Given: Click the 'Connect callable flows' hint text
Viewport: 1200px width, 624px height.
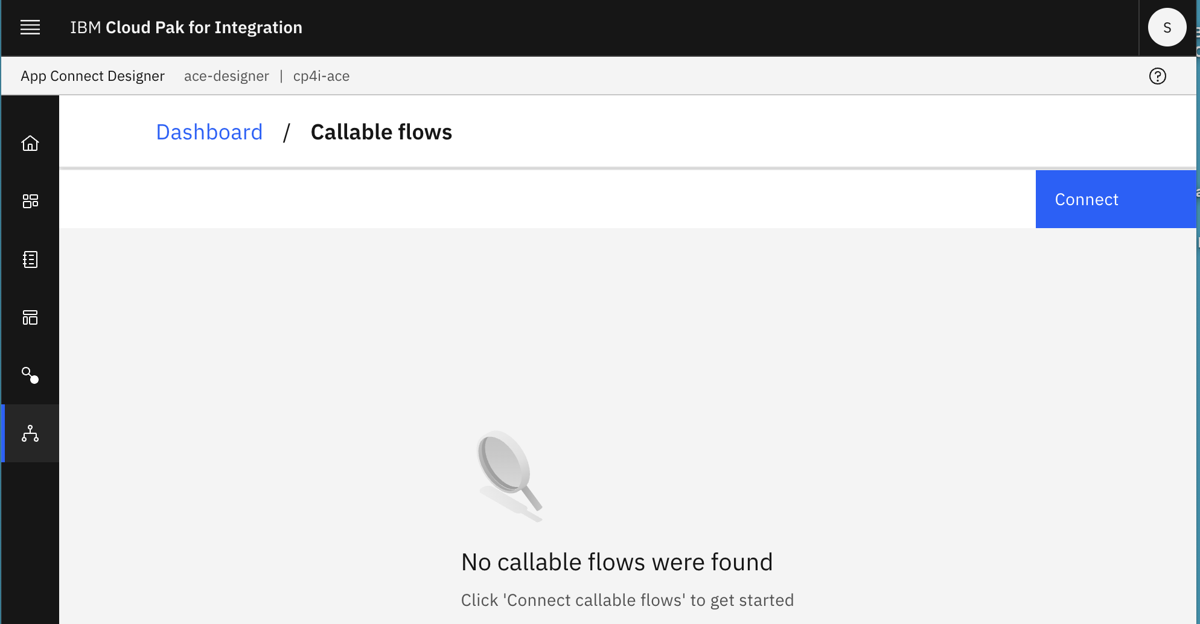Looking at the screenshot, I should pyautogui.click(x=627, y=600).
